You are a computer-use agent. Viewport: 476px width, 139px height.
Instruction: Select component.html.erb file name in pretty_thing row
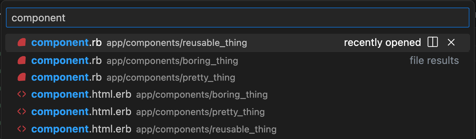[81, 112]
